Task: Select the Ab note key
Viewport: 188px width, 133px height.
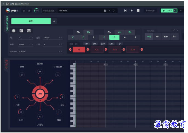Action: pos(119,32)
